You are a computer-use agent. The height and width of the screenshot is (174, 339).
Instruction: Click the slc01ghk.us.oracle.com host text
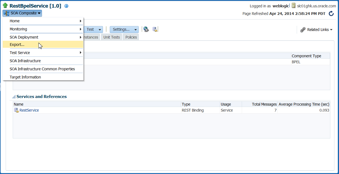tap(317, 6)
